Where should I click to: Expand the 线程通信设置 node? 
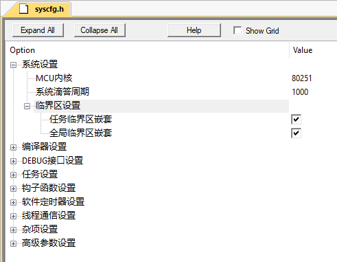(13, 216)
